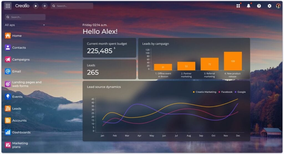Open Landing pages and web forms label
The image size is (284, 154).
(27, 84)
